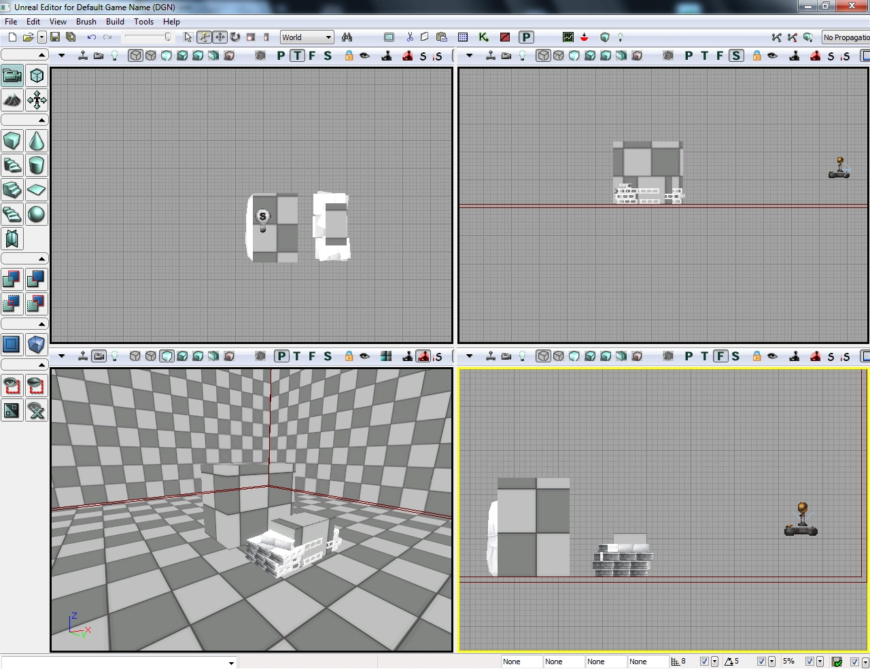The width and height of the screenshot is (870, 669).
Task: Choose the Spiral staircase brush
Action: tap(12, 214)
